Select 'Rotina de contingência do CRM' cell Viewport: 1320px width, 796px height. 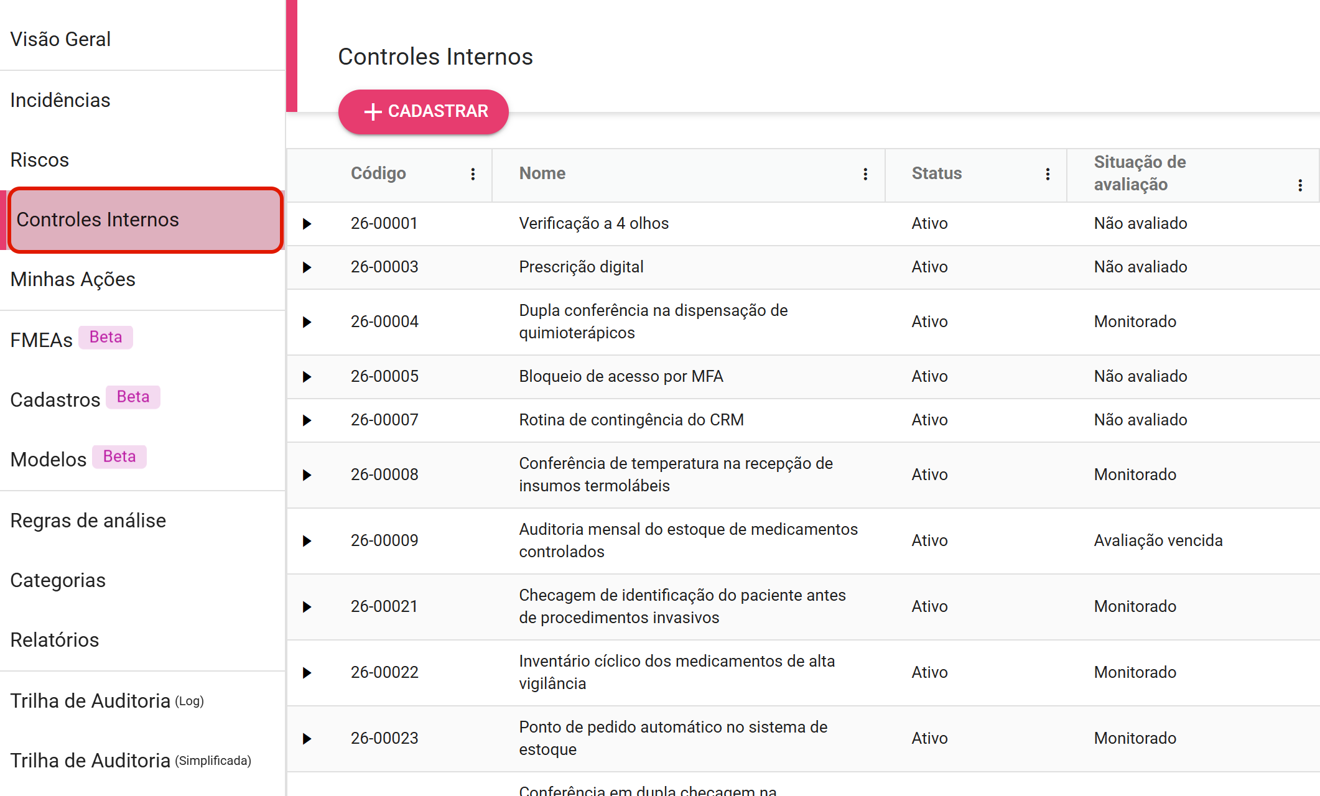(x=631, y=420)
